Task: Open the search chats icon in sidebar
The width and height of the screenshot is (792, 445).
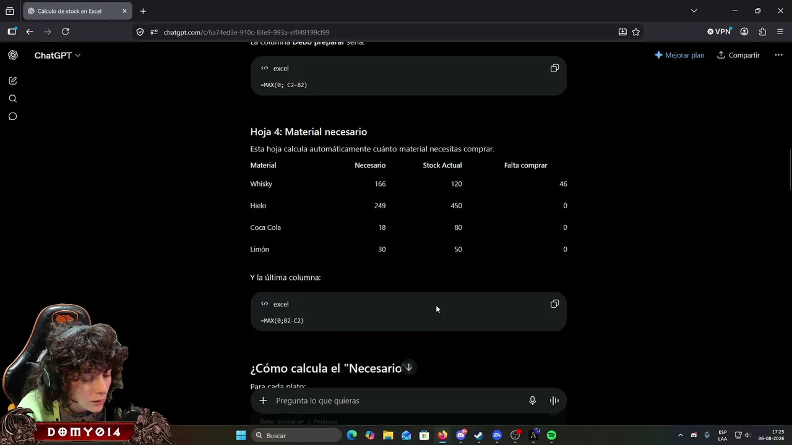Action: click(x=12, y=99)
